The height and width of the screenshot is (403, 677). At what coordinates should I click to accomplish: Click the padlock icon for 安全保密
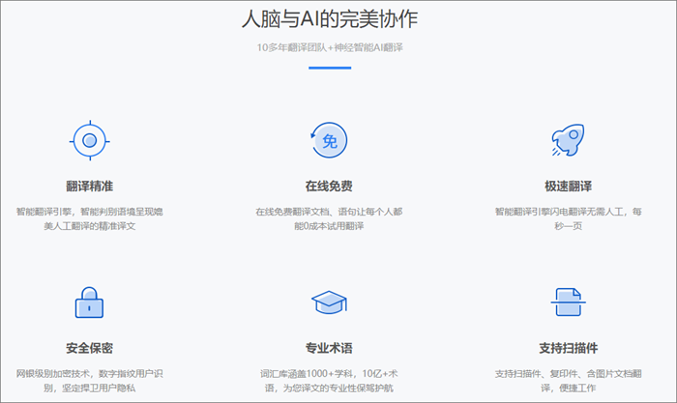click(x=90, y=302)
